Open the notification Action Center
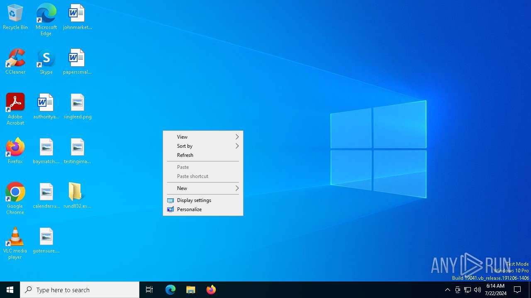 (517, 290)
